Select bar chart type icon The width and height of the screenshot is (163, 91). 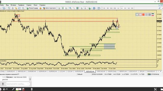[59, 8]
